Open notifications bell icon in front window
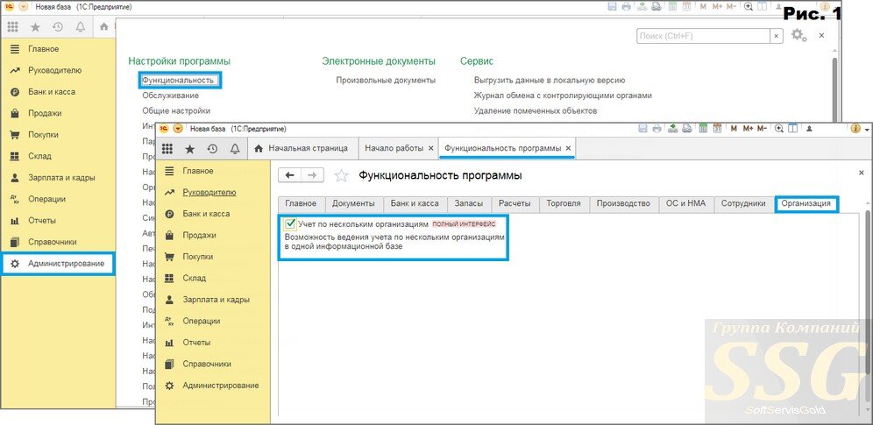This screenshot has width=873, height=425. (x=234, y=148)
